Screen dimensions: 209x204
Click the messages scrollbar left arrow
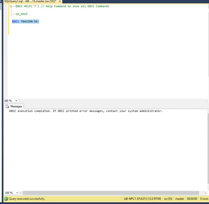tap(21, 193)
